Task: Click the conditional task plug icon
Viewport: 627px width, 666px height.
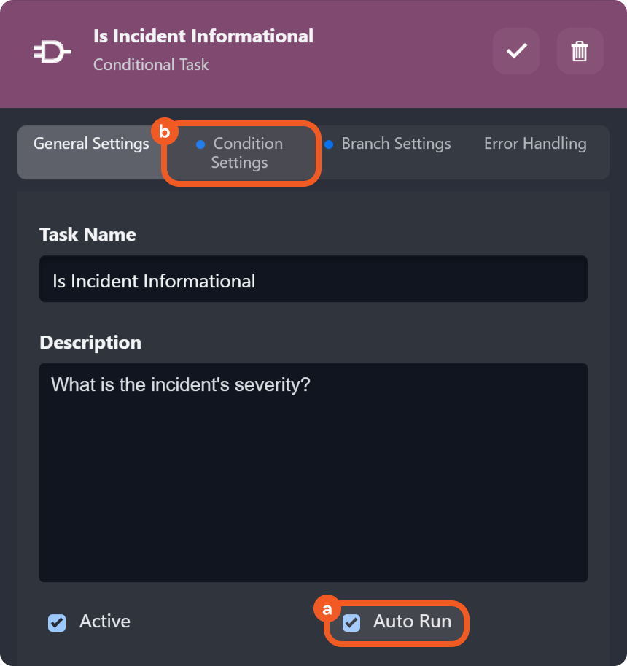Action: pos(52,51)
